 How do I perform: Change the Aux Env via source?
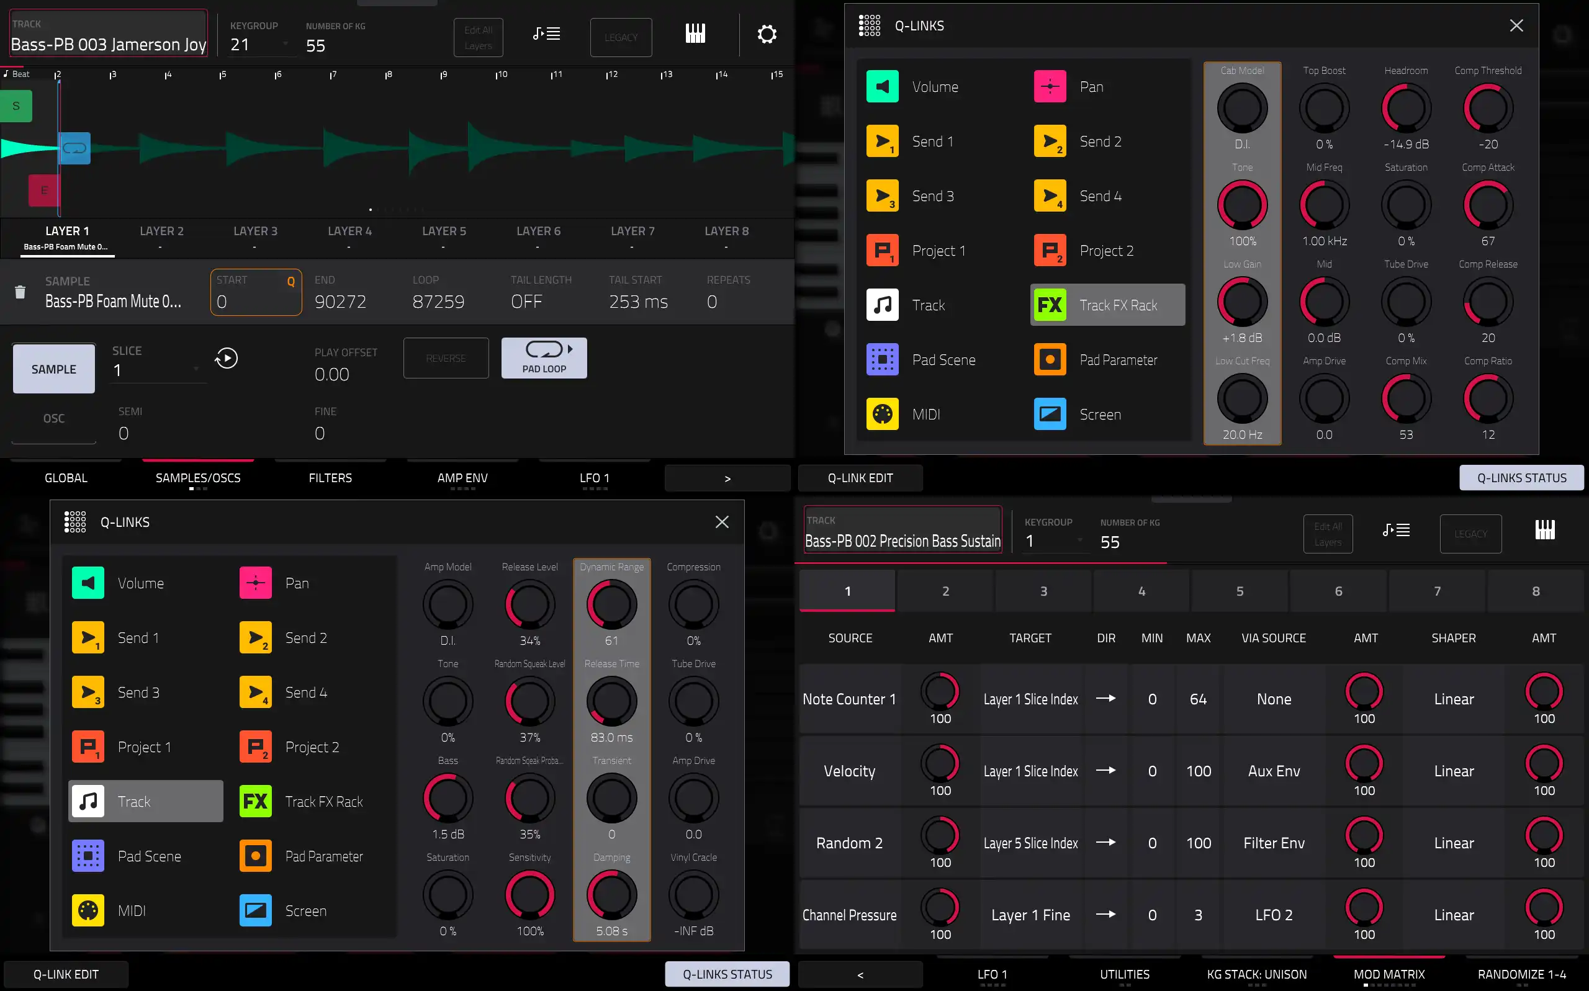coord(1274,771)
